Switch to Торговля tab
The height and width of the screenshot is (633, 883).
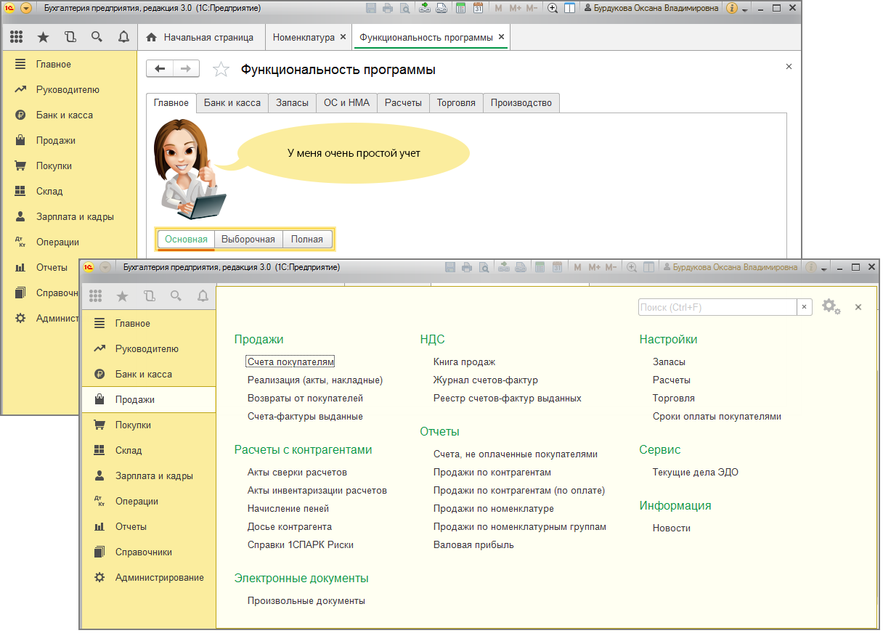click(456, 103)
